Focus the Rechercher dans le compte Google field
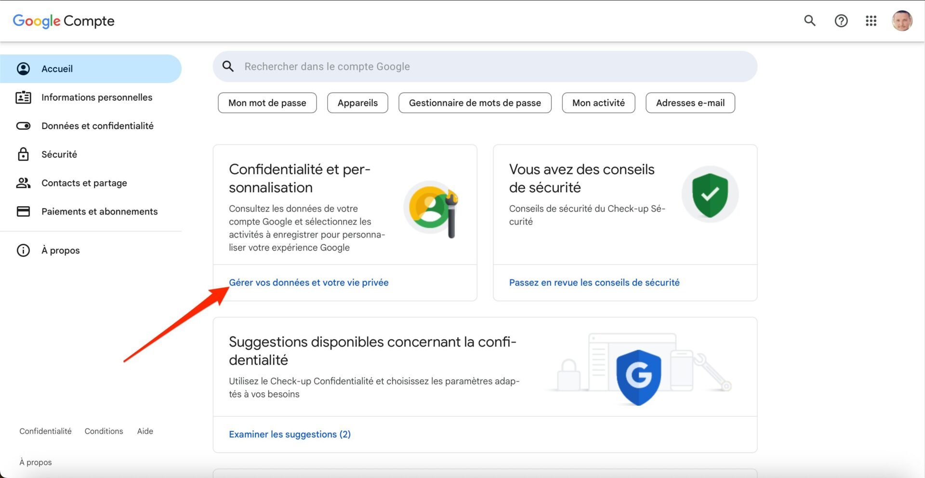 pyautogui.click(x=485, y=66)
